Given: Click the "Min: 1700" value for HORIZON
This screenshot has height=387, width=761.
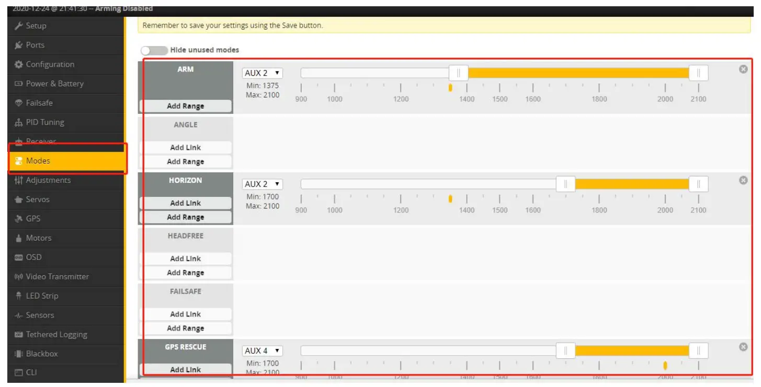Looking at the screenshot, I should [x=263, y=197].
